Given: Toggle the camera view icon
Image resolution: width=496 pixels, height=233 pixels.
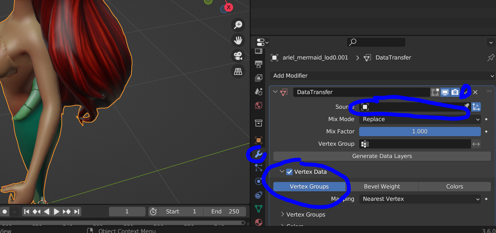Looking at the screenshot, I should coord(238,56).
